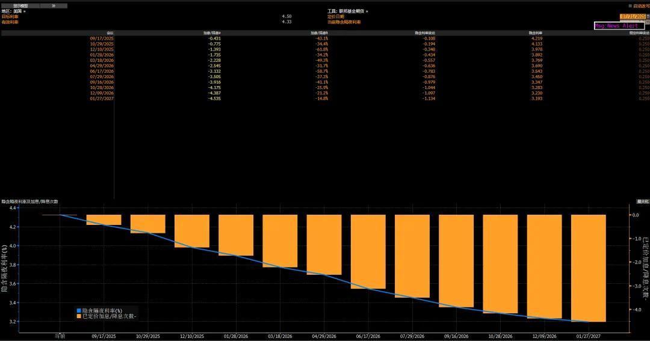Screen dimensions: 650x341
Task: Click the 01/27/2027 orange bar in chart
Action: pyautogui.click(x=588, y=268)
